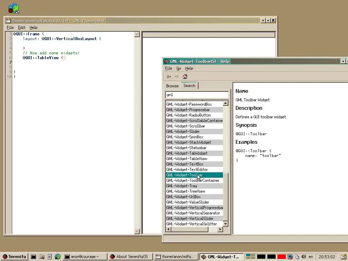Open the workspace picker applet

(250, 257)
